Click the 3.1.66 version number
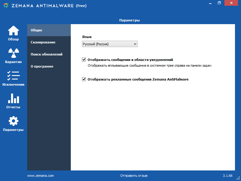Screen dimensions: 241x181 (228, 176)
